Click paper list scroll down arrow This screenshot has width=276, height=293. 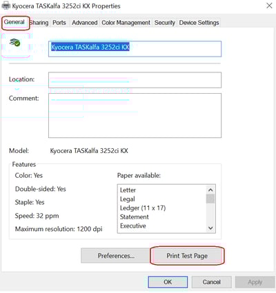point(210,228)
